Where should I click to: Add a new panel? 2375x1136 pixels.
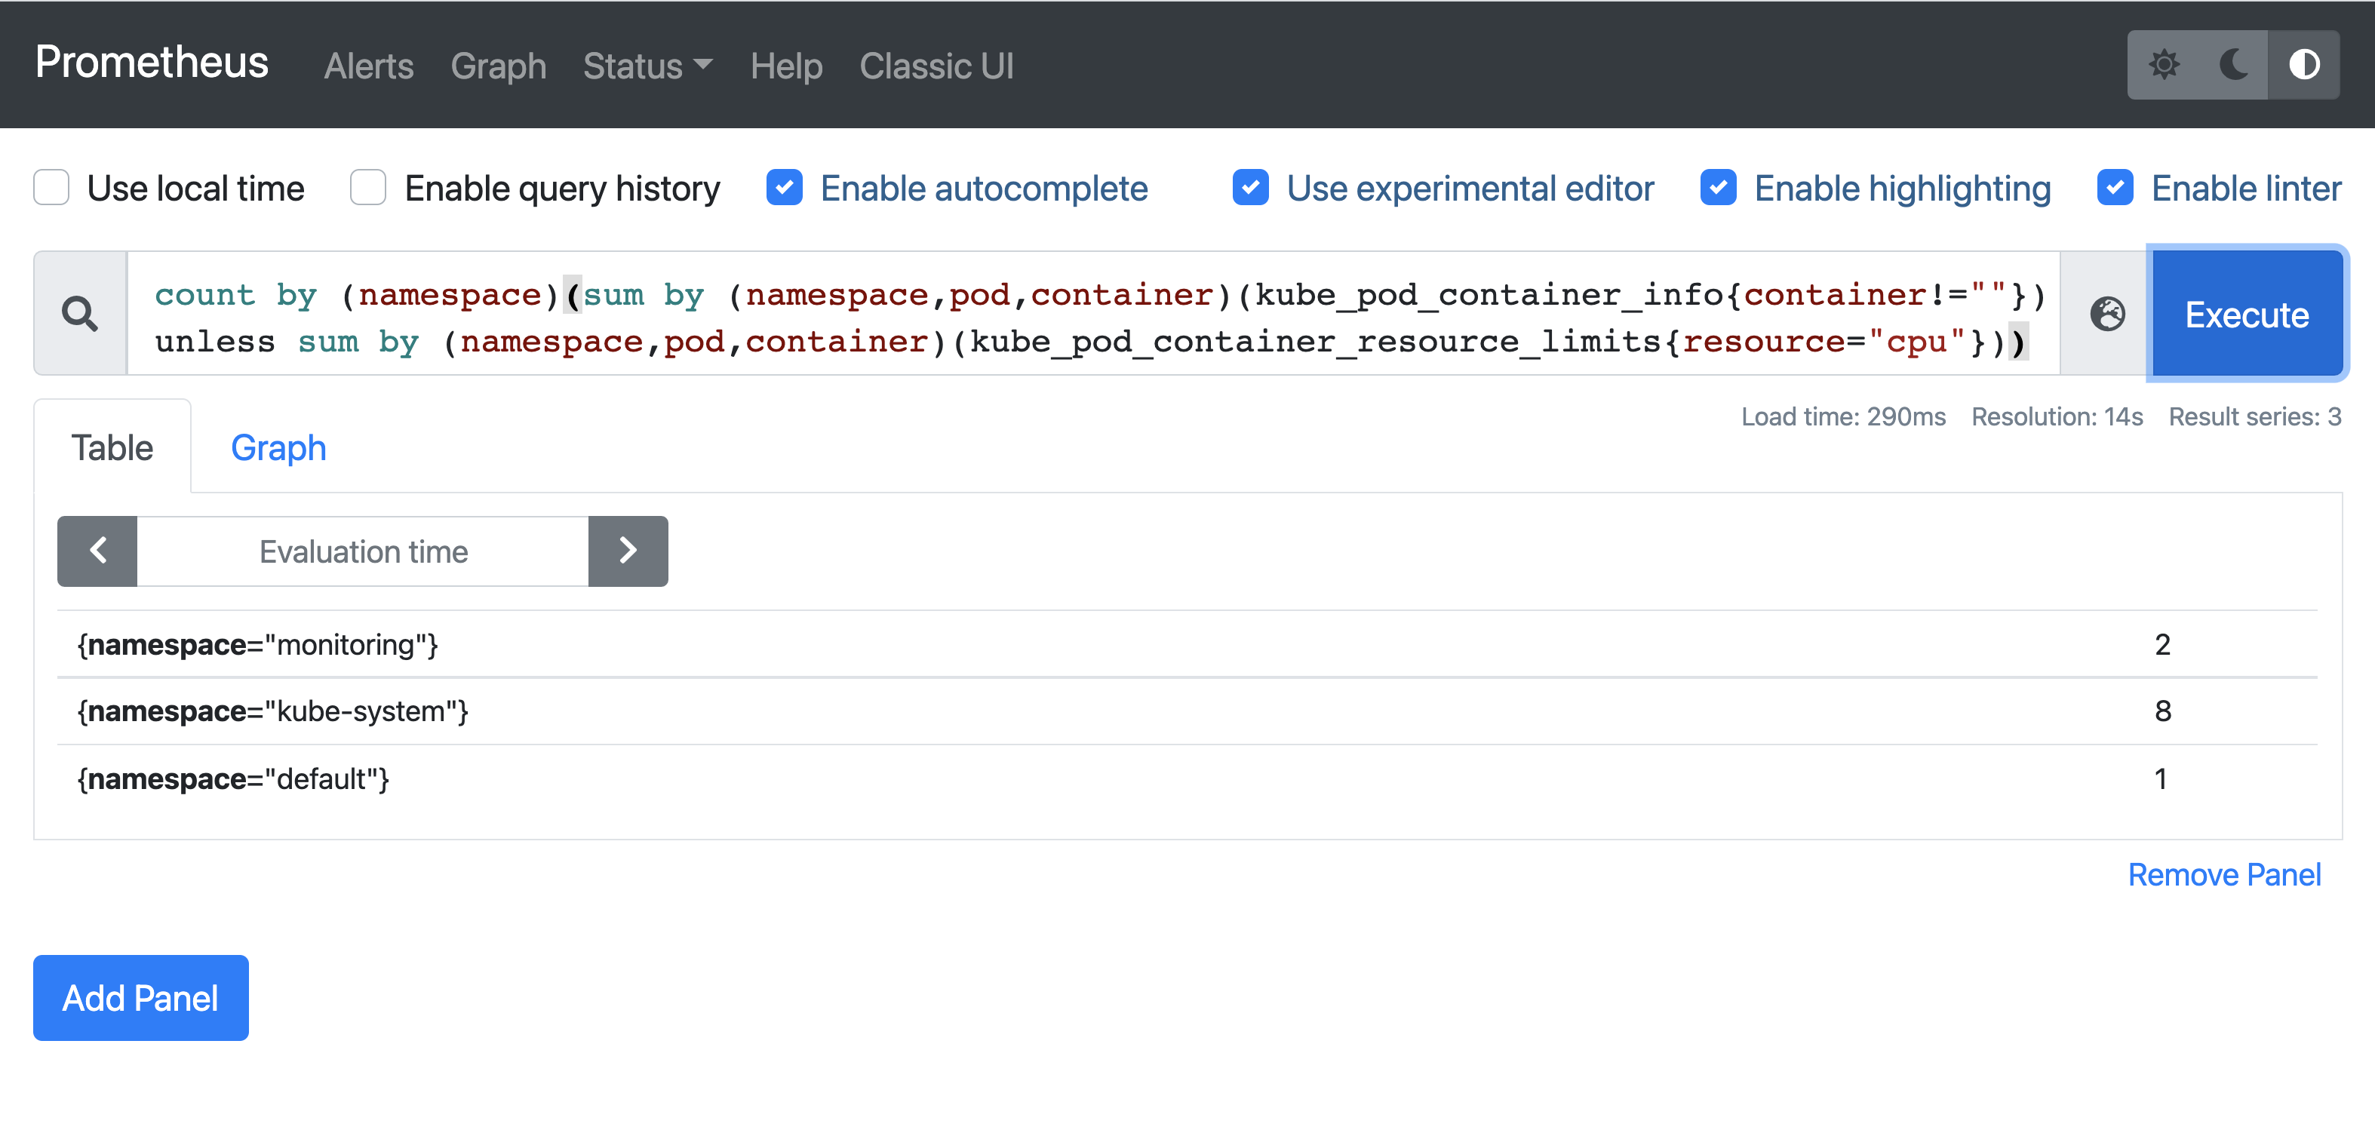[141, 998]
